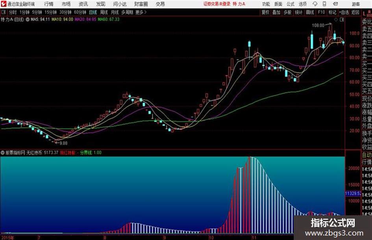Click the red L icon in the right panel
Viewport: 372px width, 240px height.
point(364,14)
